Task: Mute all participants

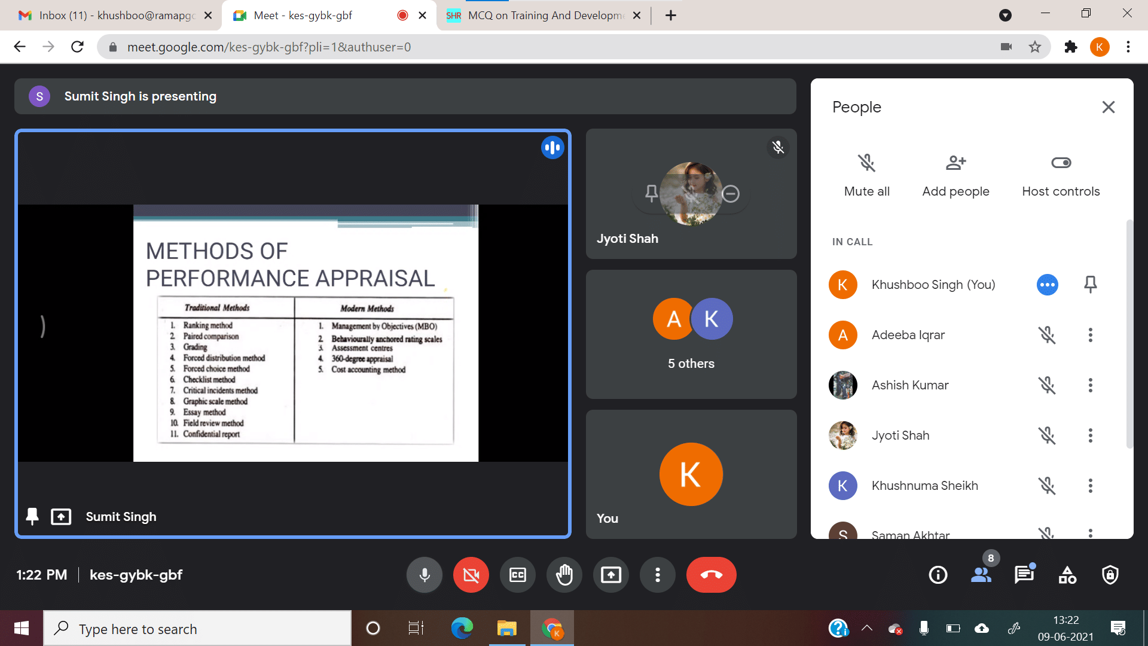Action: pyautogui.click(x=866, y=162)
